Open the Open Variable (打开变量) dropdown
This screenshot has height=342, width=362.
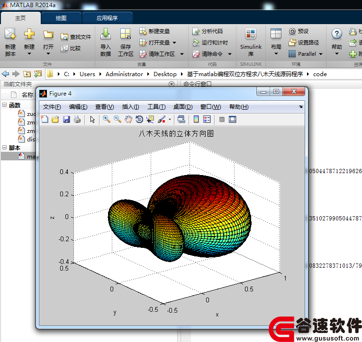coord(174,43)
